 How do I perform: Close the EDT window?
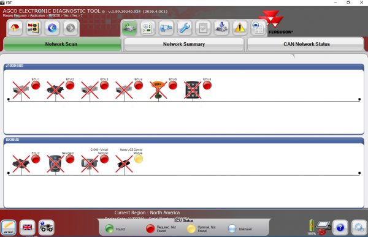(361, 2)
